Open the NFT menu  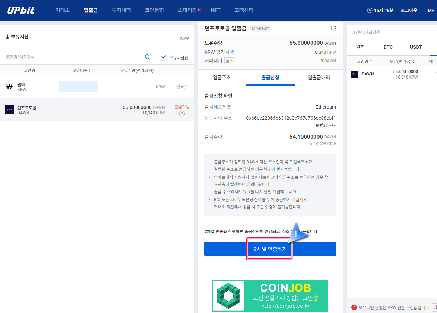tap(216, 10)
